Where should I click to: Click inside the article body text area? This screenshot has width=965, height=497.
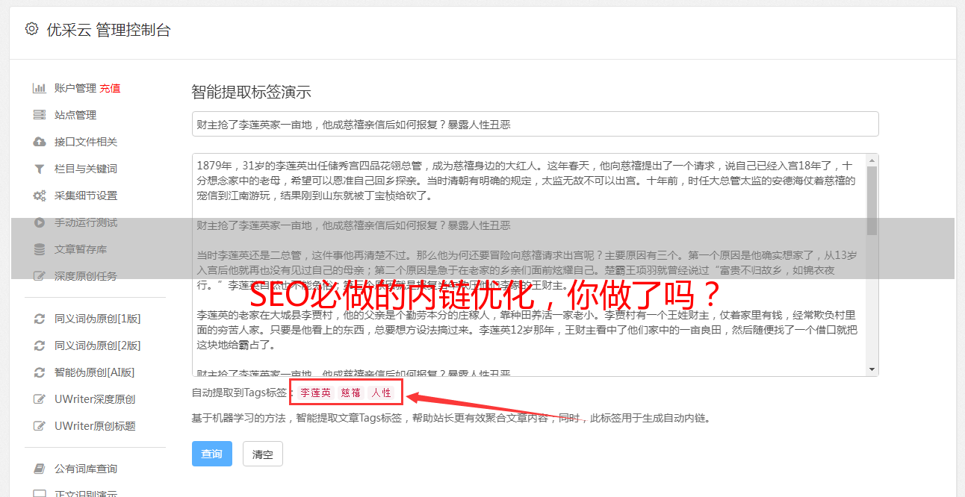pos(529,265)
